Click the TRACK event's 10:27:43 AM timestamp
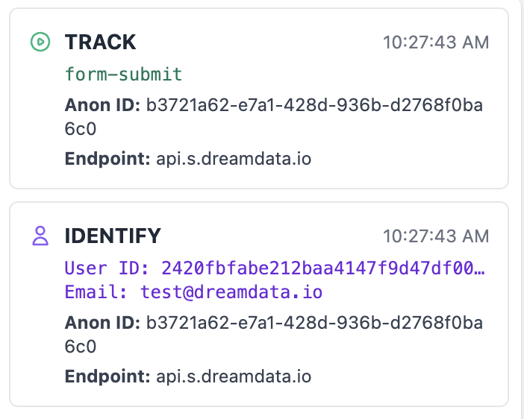 [x=436, y=42]
